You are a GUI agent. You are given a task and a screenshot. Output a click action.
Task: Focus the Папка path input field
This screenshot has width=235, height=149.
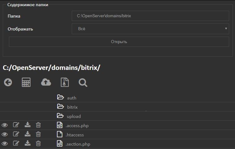pos(150,16)
